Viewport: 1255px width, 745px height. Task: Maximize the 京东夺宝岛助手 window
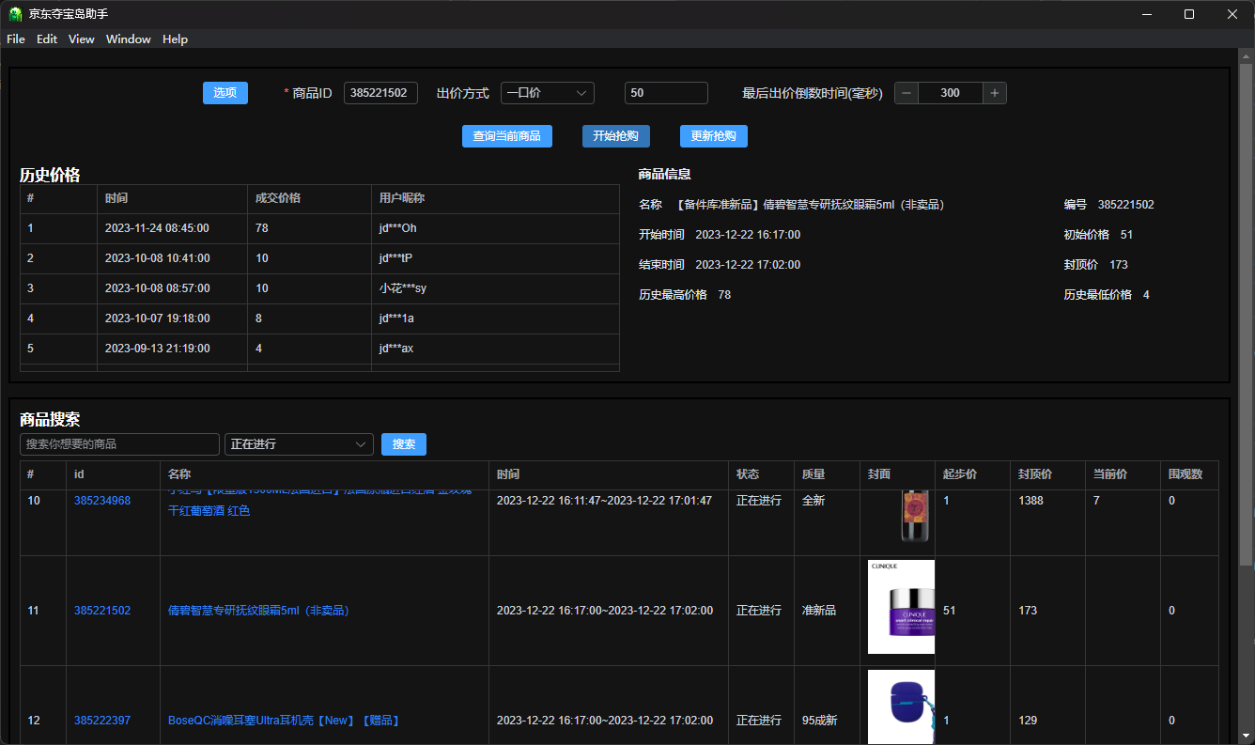click(x=1189, y=14)
